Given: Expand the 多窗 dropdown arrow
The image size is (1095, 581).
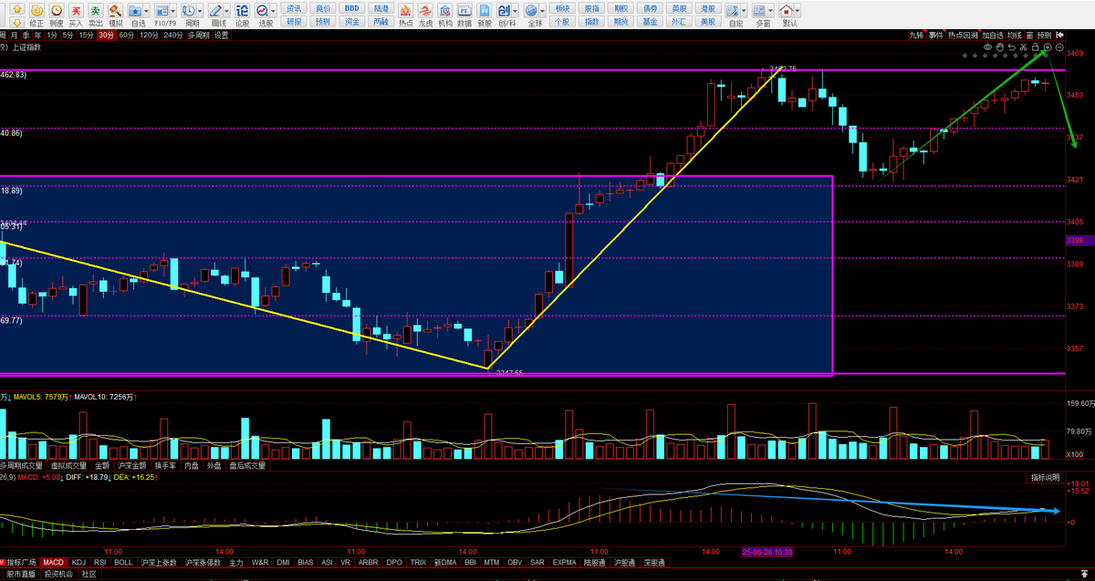Looking at the screenshot, I should coord(770,10).
